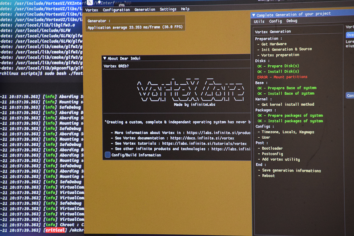354x236 pixels.
Task: Click the '- Bootloader' step
Action: tap(270, 148)
